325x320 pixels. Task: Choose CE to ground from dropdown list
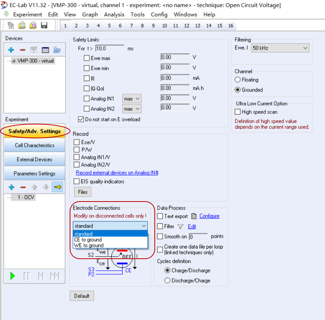tap(88, 240)
